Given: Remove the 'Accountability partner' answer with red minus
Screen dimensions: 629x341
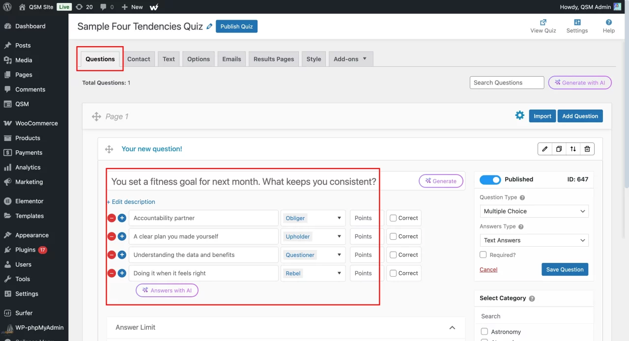Looking at the screenshot, I should pos(112,218).
